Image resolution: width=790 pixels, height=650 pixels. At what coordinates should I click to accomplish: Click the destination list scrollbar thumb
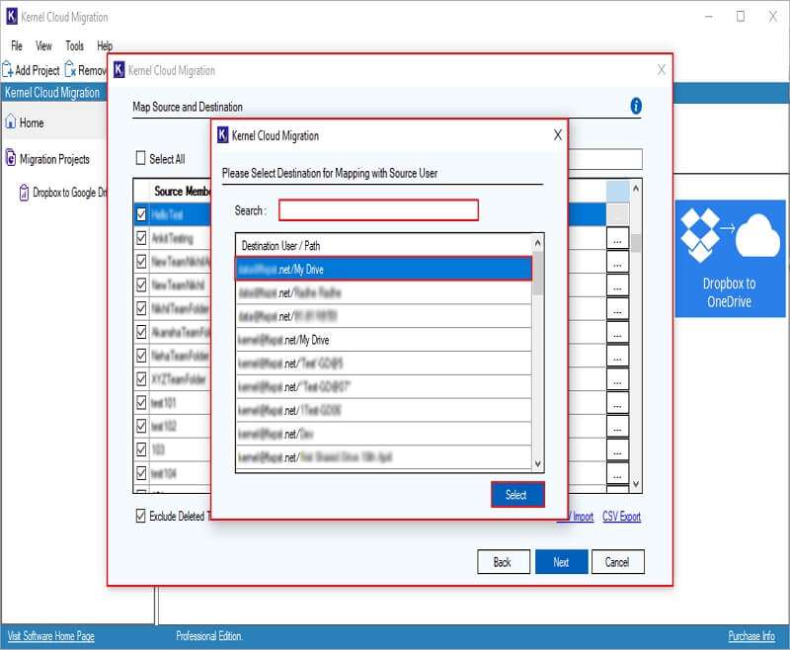(x=537, y=273)
